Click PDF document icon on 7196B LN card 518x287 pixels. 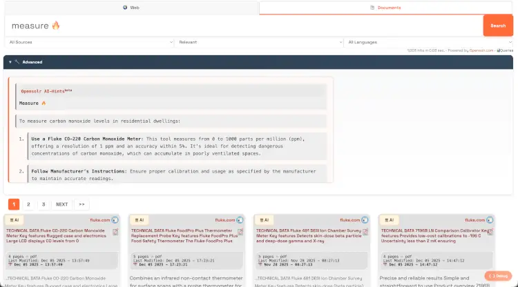(x=490, y=232)
